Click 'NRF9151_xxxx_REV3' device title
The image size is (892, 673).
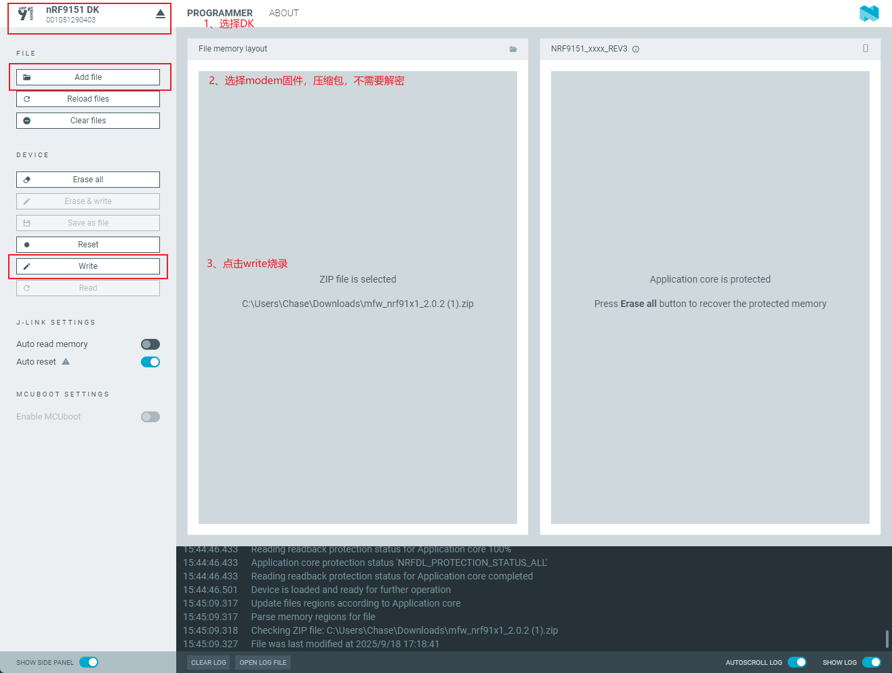coord(589,49)
